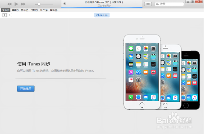Image resolution: width=204 pixels, height=134 pixels.
Task: Open the list view icon button
Action: click(x=148, y=4)
